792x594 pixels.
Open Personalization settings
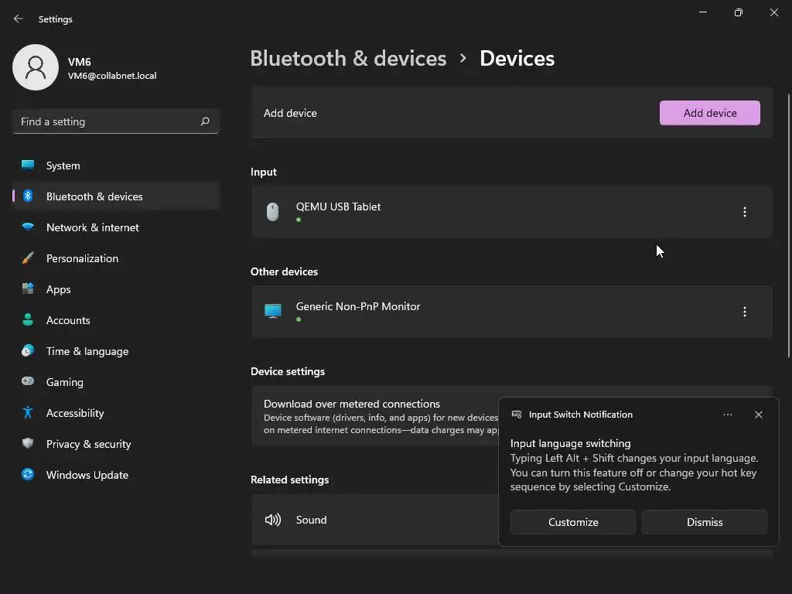click(x=82, y=258)
